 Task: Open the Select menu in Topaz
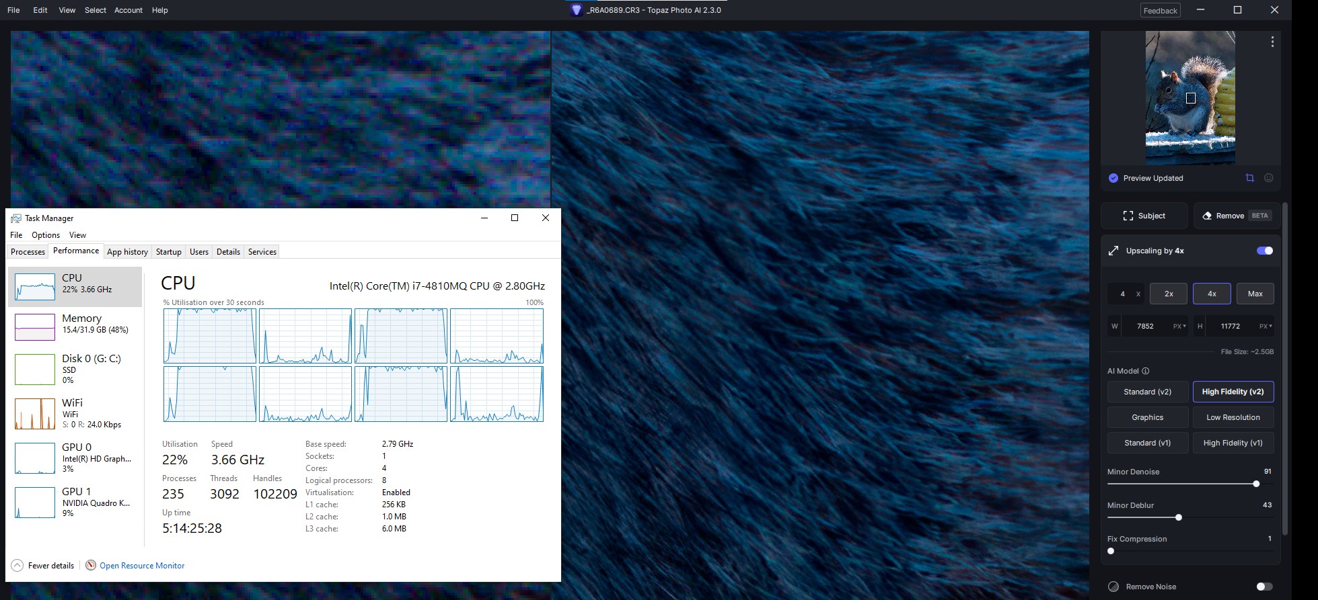click(x=95, y=10)
